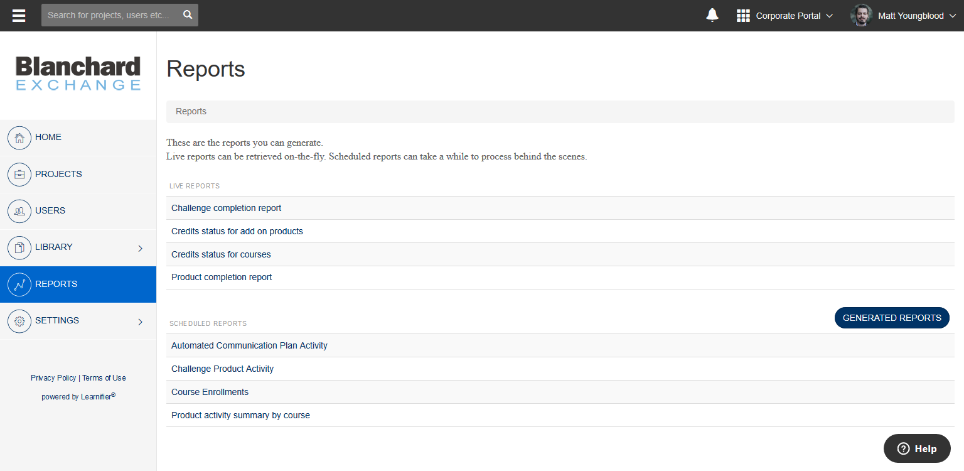Click the Library documents icon
The height and width of the screenshot is (471, 964).
click(x=19, y=247)
